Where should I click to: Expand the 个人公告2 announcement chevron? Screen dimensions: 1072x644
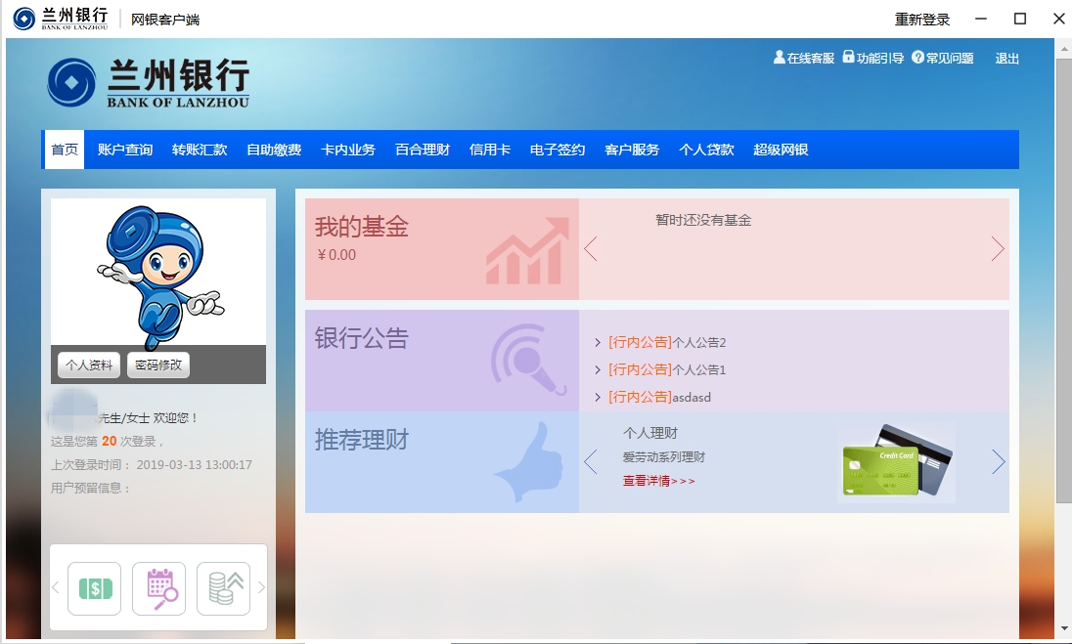click(598, 342)
